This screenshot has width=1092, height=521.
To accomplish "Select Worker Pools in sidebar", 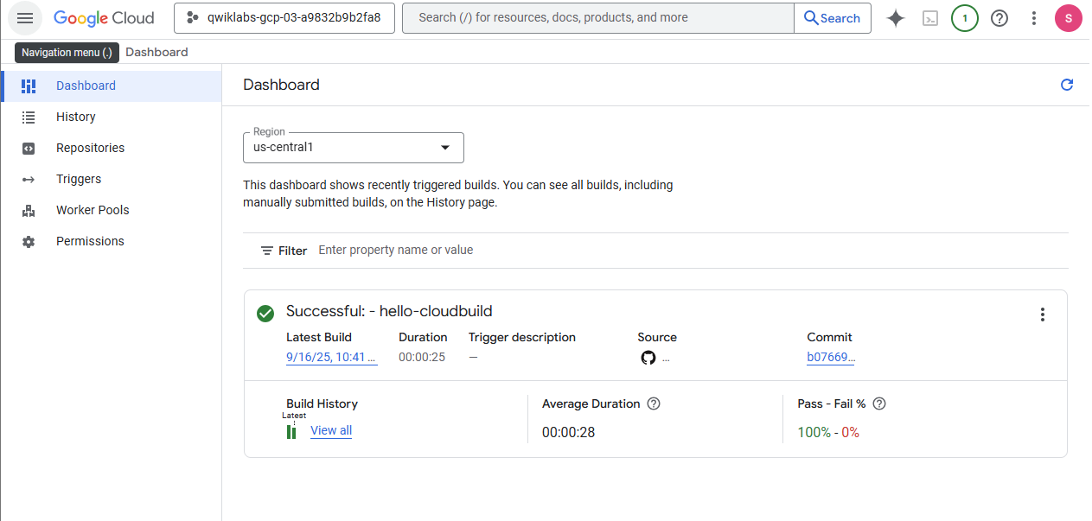I will 93,210.
